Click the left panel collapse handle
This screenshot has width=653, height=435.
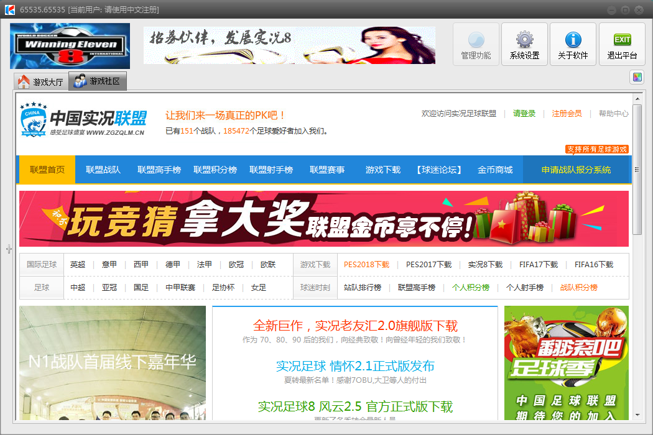(9, 249)
